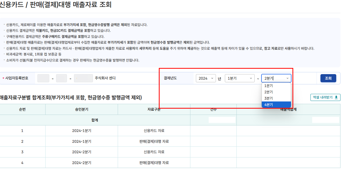This screenshot has width=341, height=175.
Task: Select 1분기 in the open dropdown list
Action: pyautogui.click(x=276, y=86)
